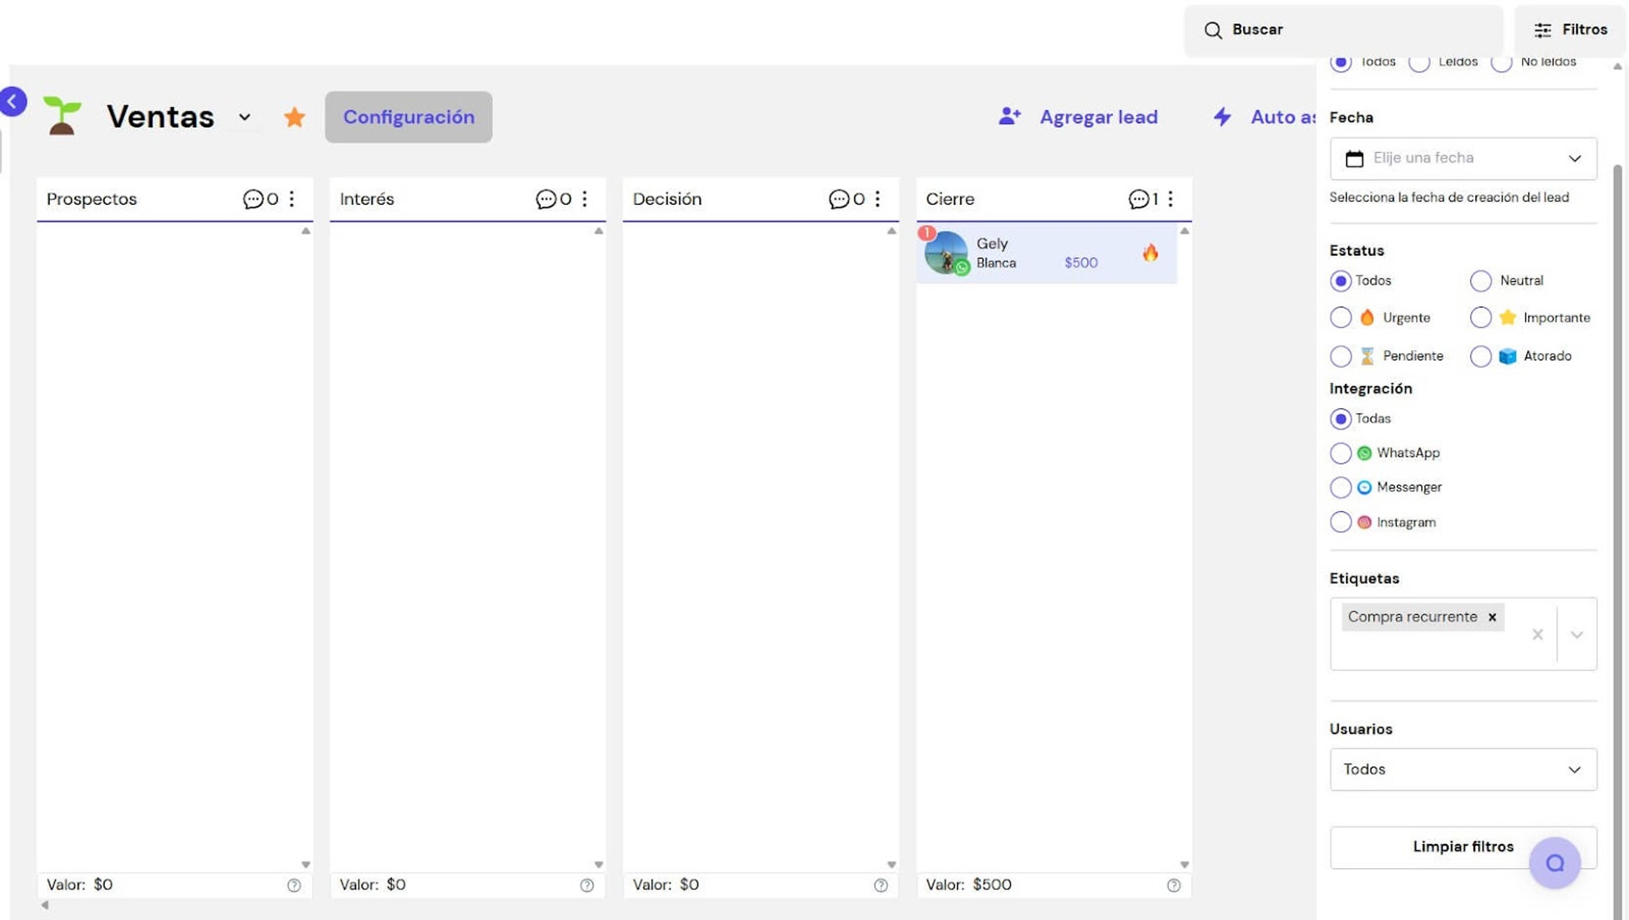Click Agregar lead
Viewport: 1629px width, 920px height.
click(1078, 117)
